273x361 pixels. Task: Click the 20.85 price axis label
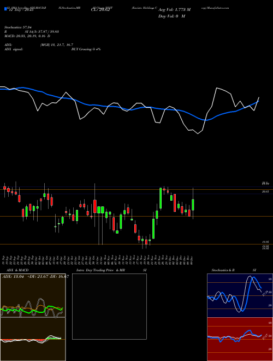point(265,191)
